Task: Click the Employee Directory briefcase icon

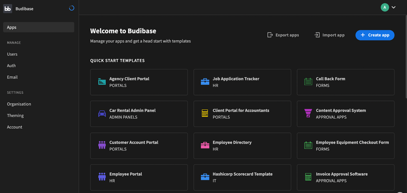Action: pyautogui.click(x=205, y=145)
